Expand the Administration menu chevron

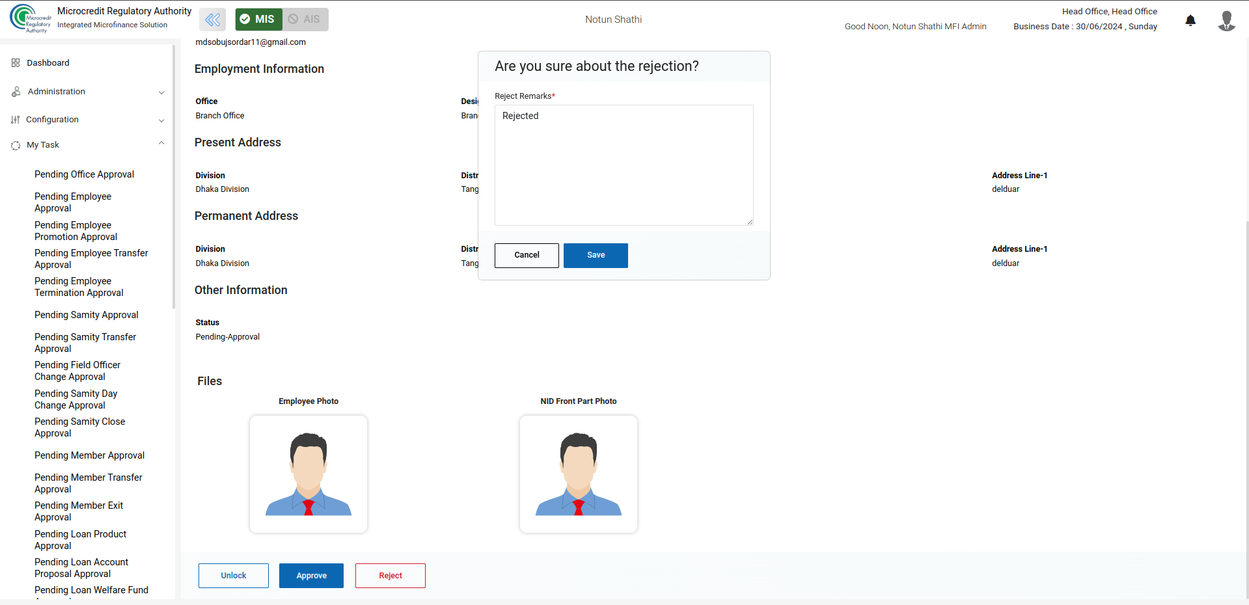(161, 92)
